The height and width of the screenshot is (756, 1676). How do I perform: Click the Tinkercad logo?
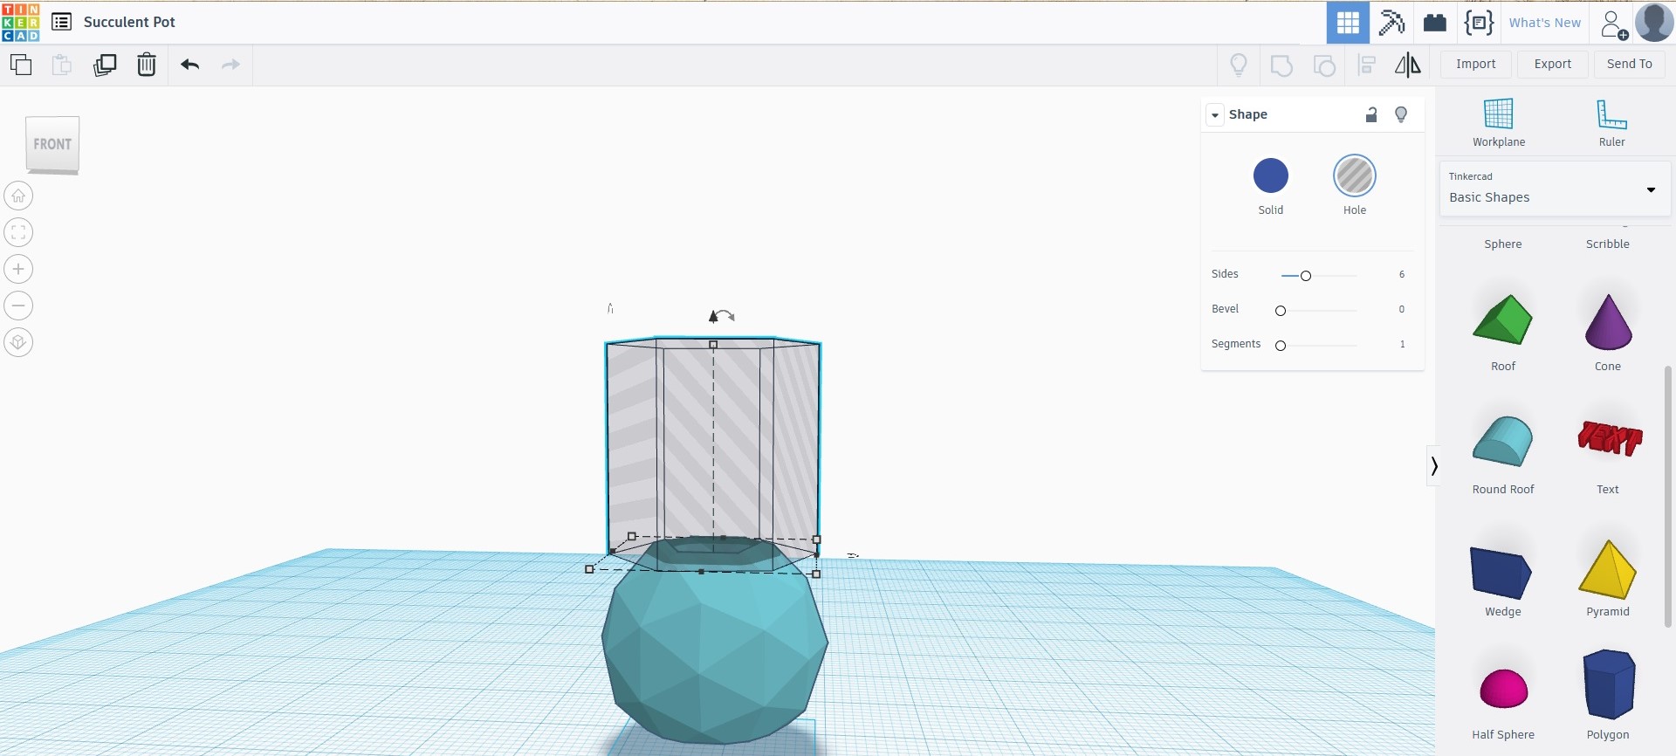[21, 22]
